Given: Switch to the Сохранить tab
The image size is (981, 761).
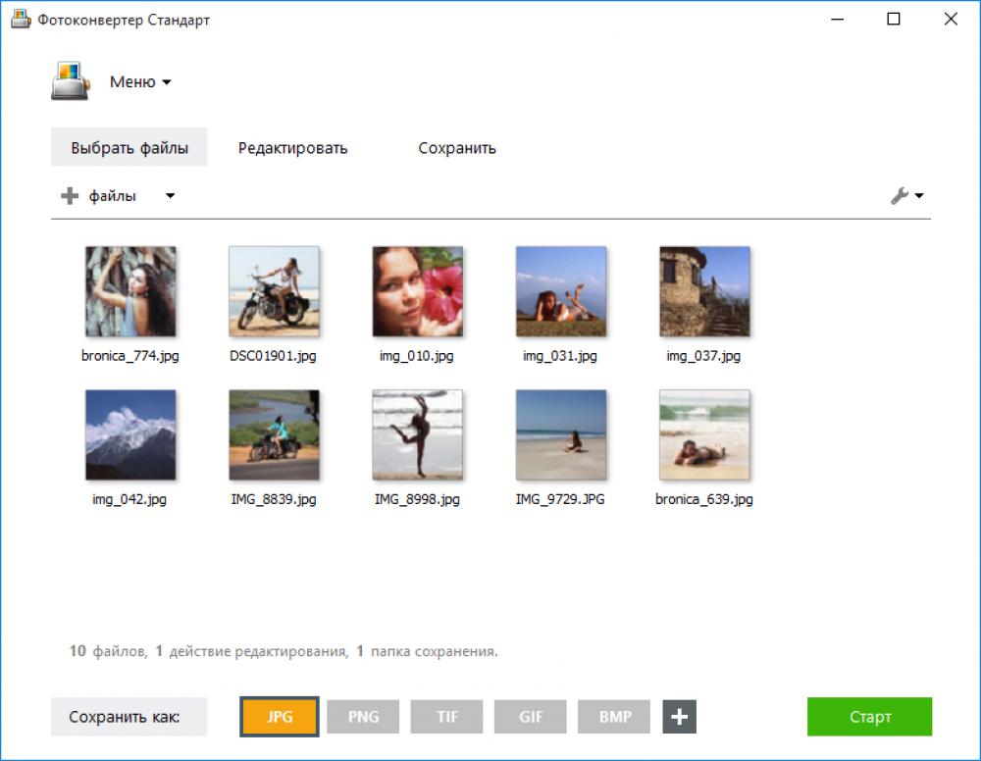Looking at the screenshot, I should (457, 147).
